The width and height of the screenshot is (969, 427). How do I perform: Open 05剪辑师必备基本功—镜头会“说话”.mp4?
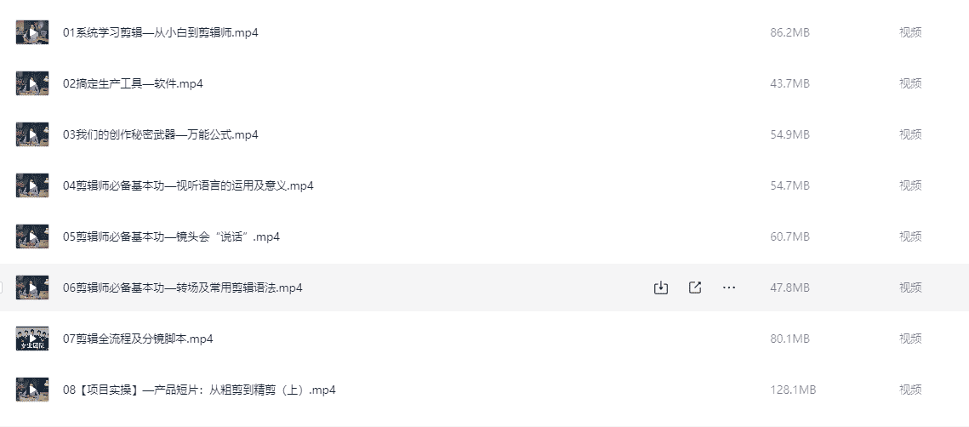tap(171, 236)
